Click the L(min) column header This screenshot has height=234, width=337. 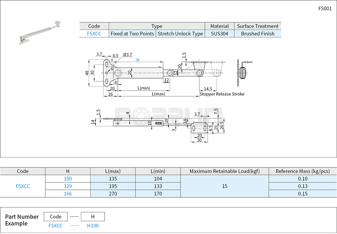click(x=158, y=171)
